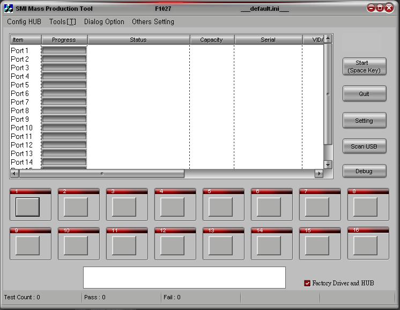Click the large white message box
Screen dimensions: 400x310
point(184,278)
